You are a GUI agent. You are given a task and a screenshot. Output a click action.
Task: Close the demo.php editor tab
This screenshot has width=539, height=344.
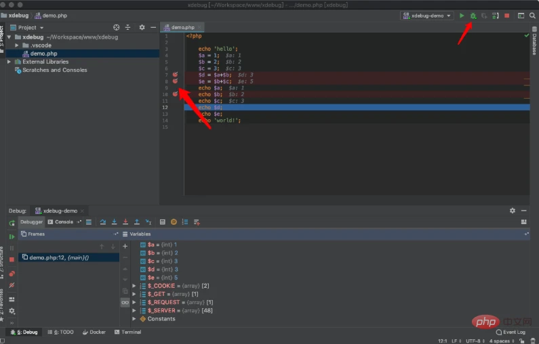(x=199, y=28)
